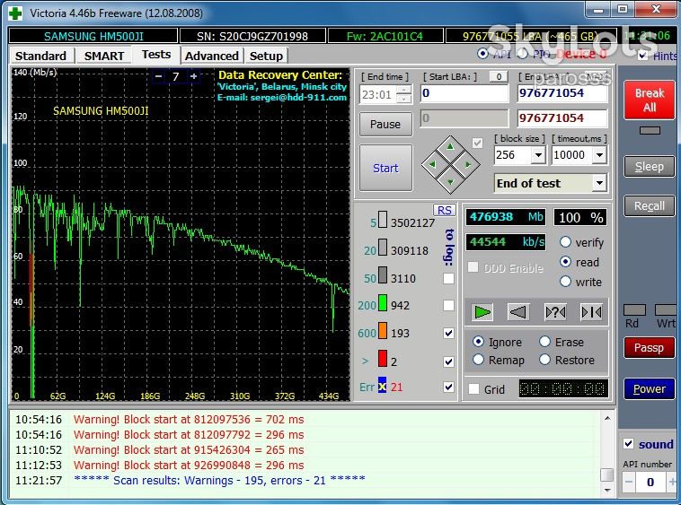Switch to the Advanced tab
The width and height of the screenshot is (681, 505).
[211, 56]
